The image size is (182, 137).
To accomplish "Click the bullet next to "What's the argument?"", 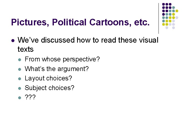I will tap(20, 69).
